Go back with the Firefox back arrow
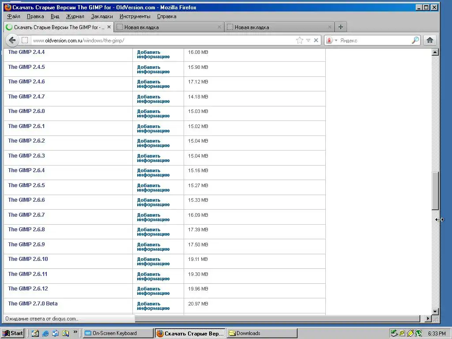The height and width of the screenshot is (339, 452). (12, 40)
